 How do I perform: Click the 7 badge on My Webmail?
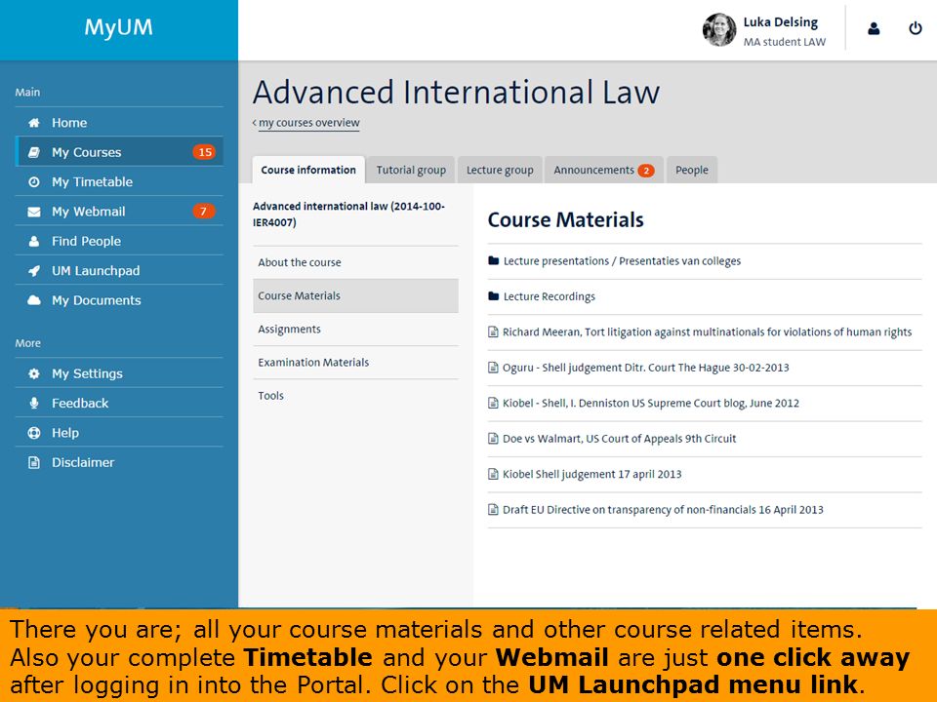tap(203, 212)
